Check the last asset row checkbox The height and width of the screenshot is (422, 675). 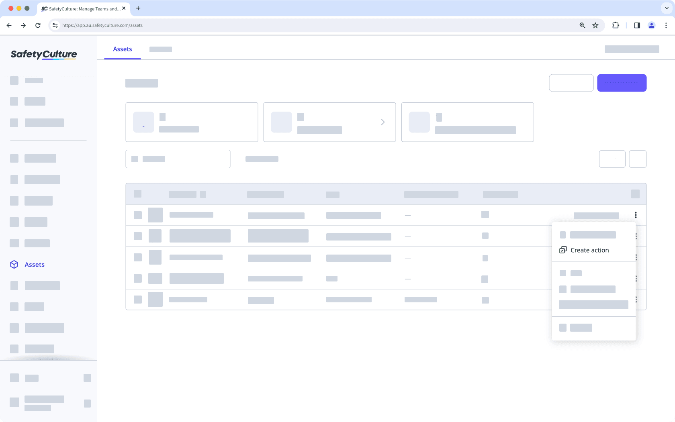click(138, 300)
